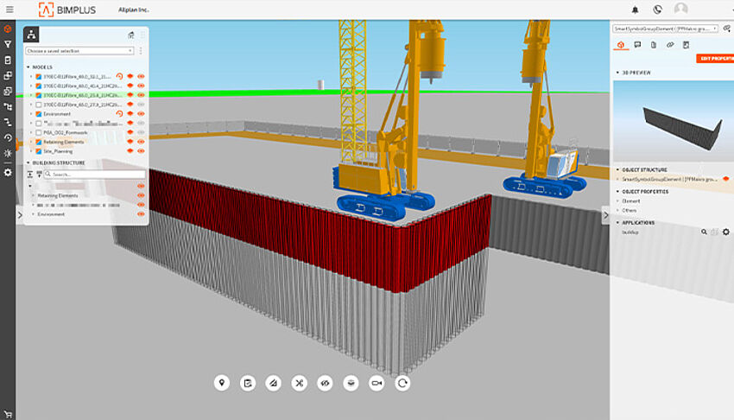Image resolution: width=734 pixels, height=420 pixels.
Task: Open the filter tool in left sidebar
Action: (x=8, y=44)
